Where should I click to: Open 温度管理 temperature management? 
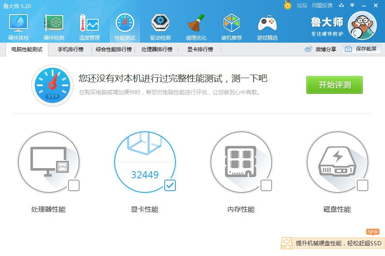point(89,27)
